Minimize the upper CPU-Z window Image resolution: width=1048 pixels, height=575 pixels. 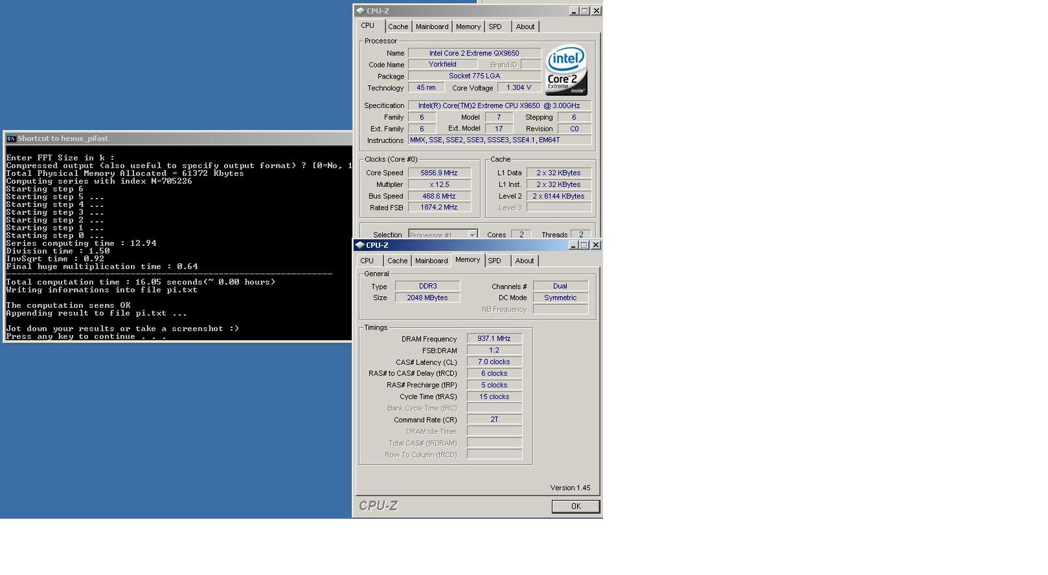click(x=574, y=11)
